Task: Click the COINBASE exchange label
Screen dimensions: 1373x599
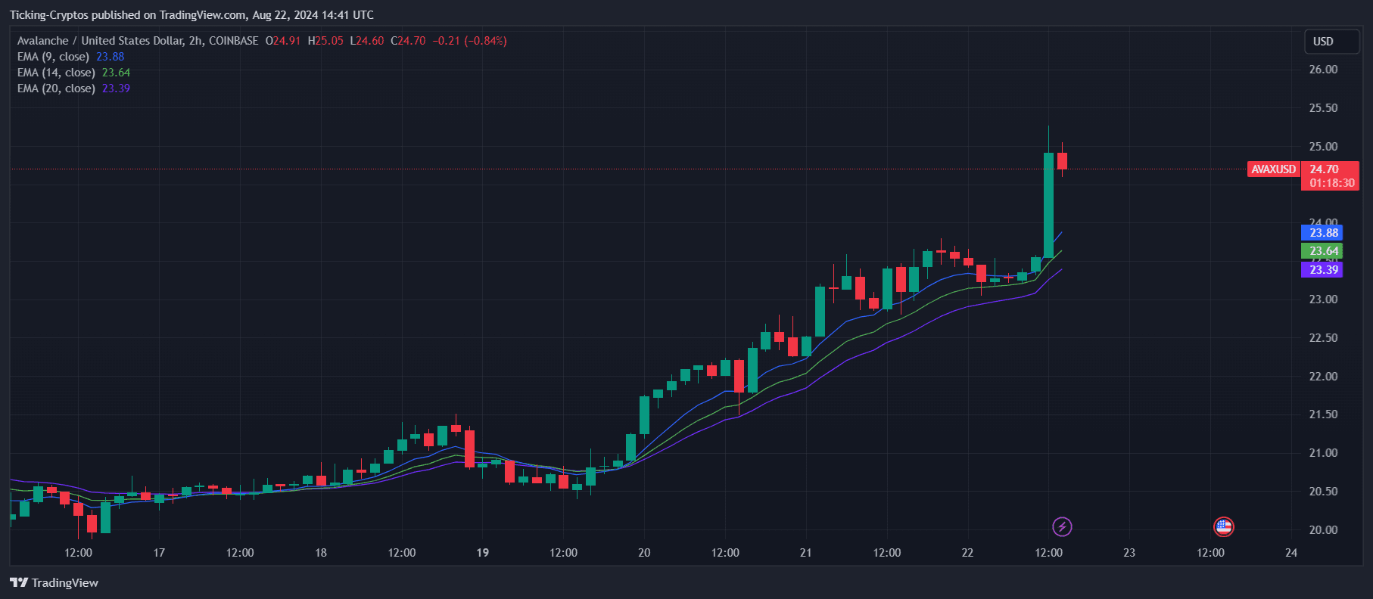Action: coord(234,41)
